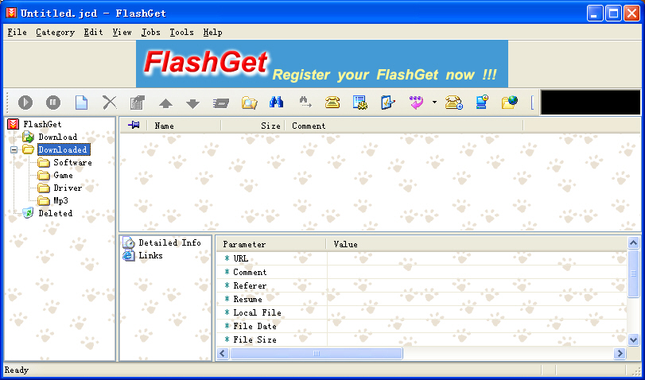Select the Game folder
Viewport: 645px width, 380px height.
tap(63, 175)
